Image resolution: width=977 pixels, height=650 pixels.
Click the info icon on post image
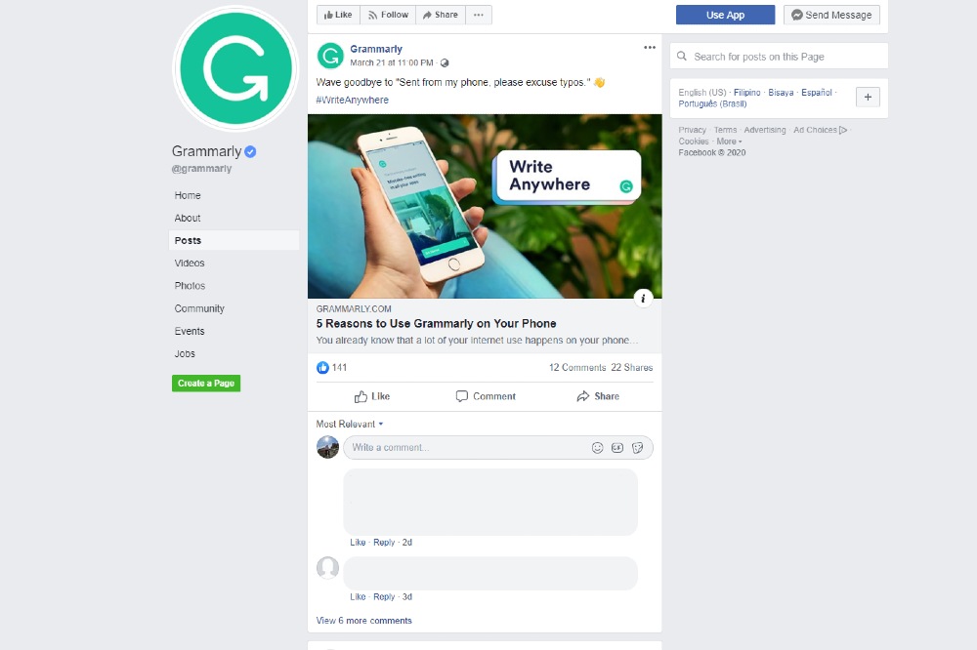point(643,299)
